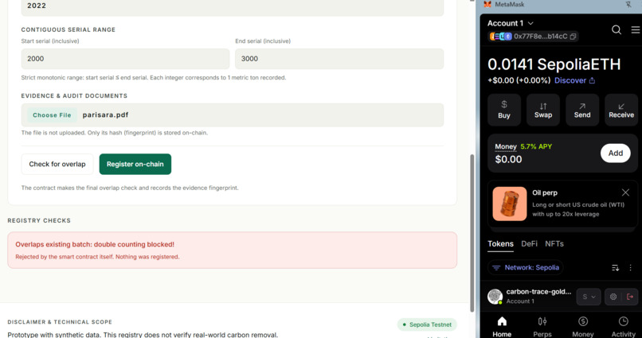The image size is (642, 338).
Task: Go to Money in MetaMask bottom bar
Action: (x=582, y=327)
